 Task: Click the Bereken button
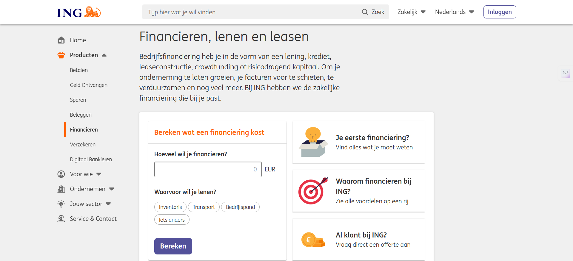tap(173, 246)
